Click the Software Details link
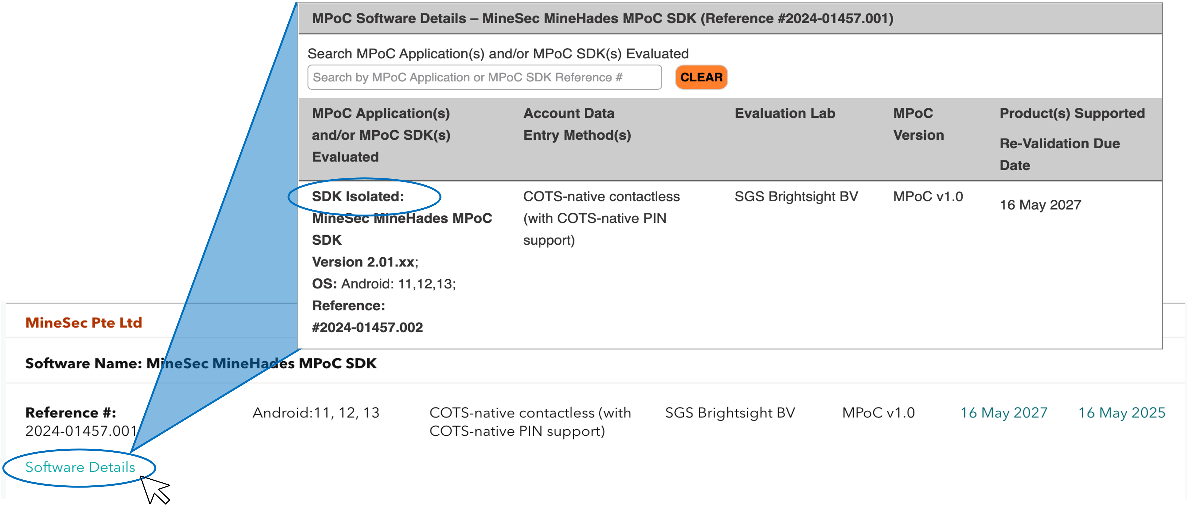 (x=80, y=467)
